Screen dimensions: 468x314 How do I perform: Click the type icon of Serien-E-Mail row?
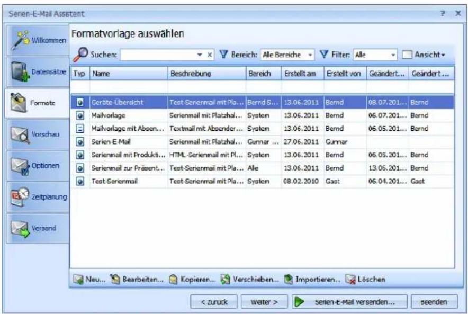[80, 142]
